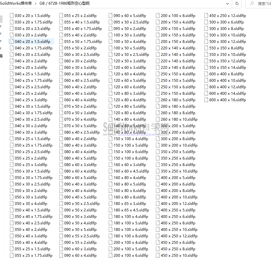Select 220 x 140 x 4.sldlfp
Viewport: 271px width, 258px height.
[x=176, y=48]
